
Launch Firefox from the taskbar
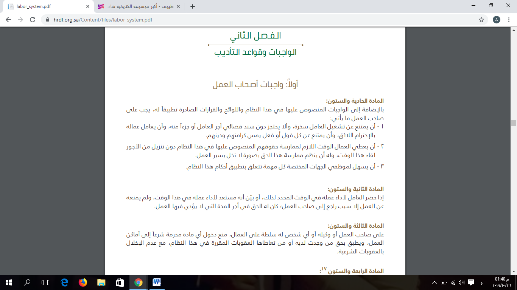pos(83,282)
